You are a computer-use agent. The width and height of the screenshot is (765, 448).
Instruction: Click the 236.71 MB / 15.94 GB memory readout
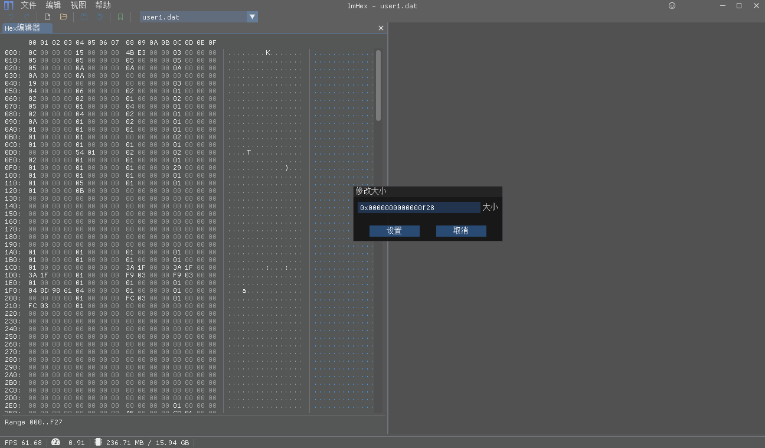148,443
